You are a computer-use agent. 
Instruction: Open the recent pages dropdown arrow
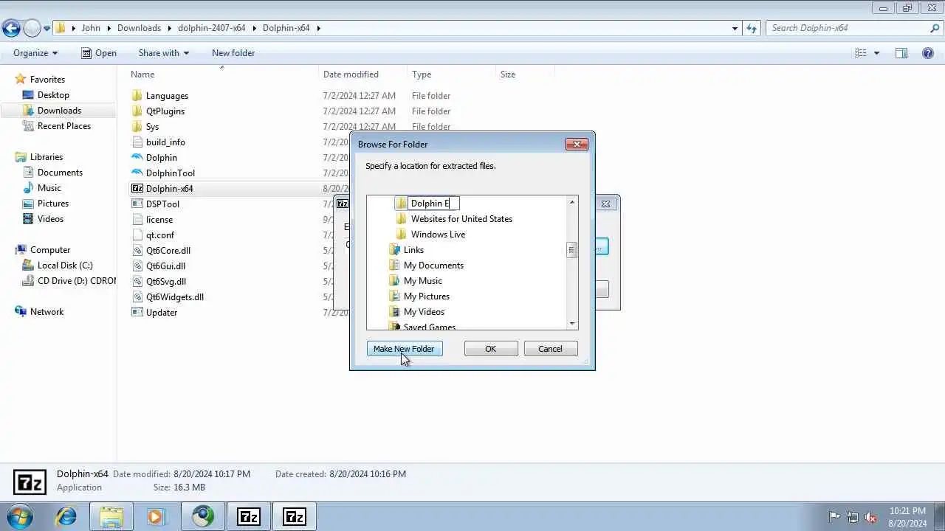(47, 29)
